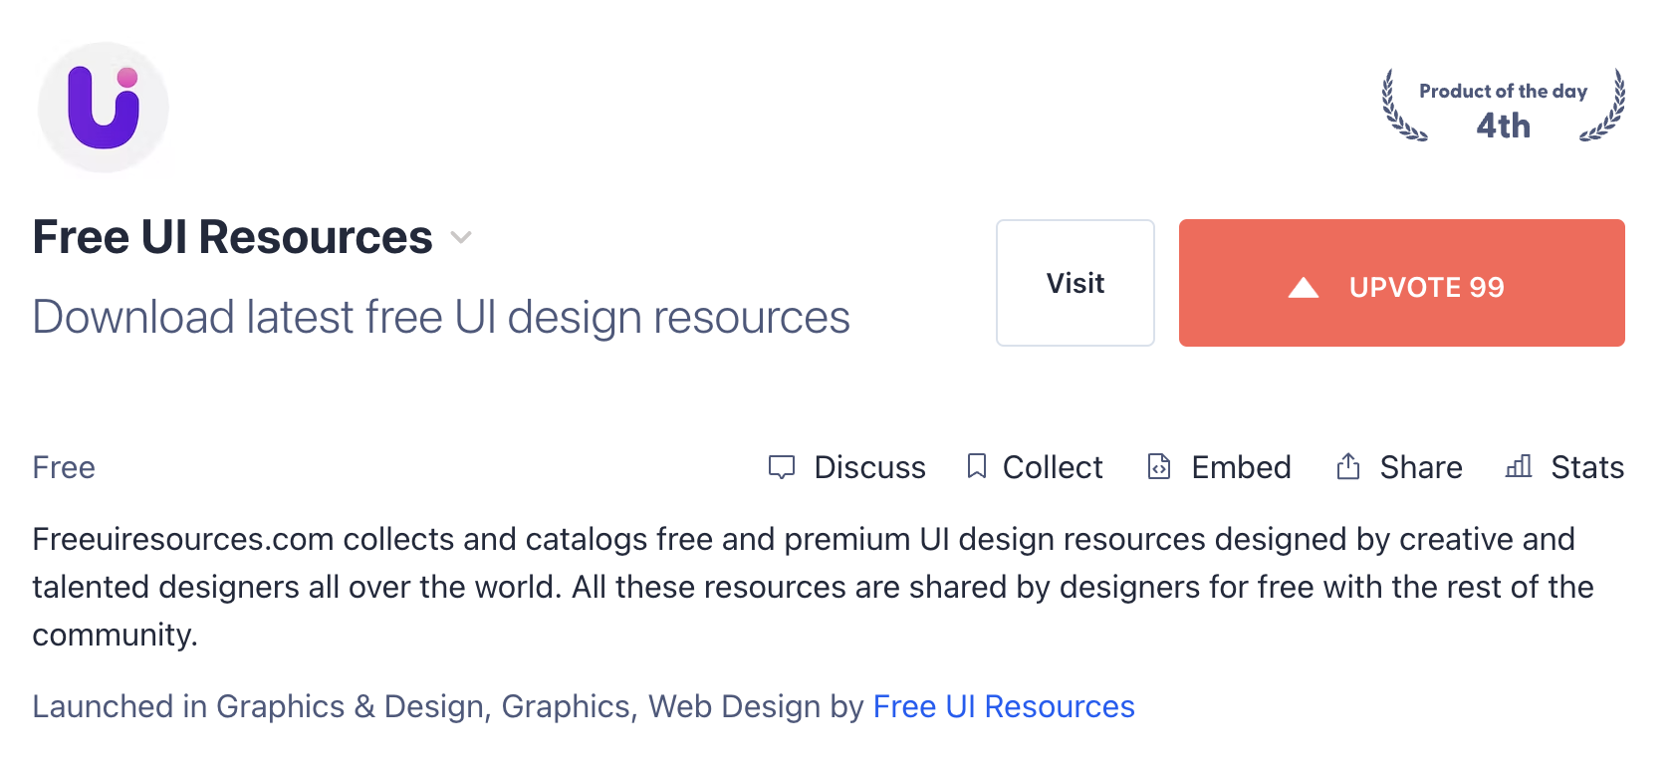This screenshot has height=775, width=1675.
Task: Click the Free UI Resources product title
Action: (x=233, y=237)
